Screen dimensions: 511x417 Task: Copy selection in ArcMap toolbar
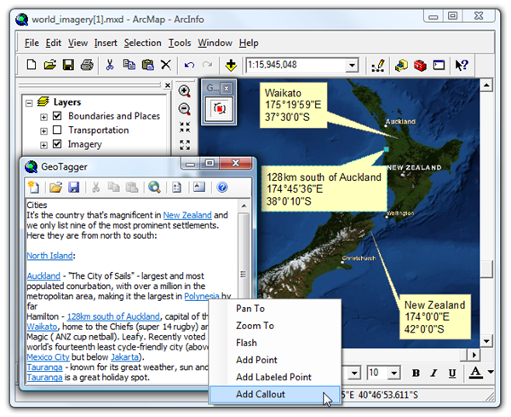[x=129, y=65]
